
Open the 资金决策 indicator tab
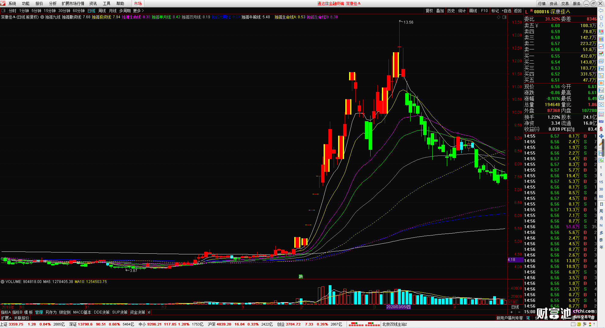137,312
